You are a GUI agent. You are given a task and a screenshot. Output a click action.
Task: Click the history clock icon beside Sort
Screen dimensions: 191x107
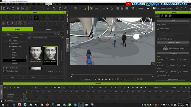(x=29, y=38)
